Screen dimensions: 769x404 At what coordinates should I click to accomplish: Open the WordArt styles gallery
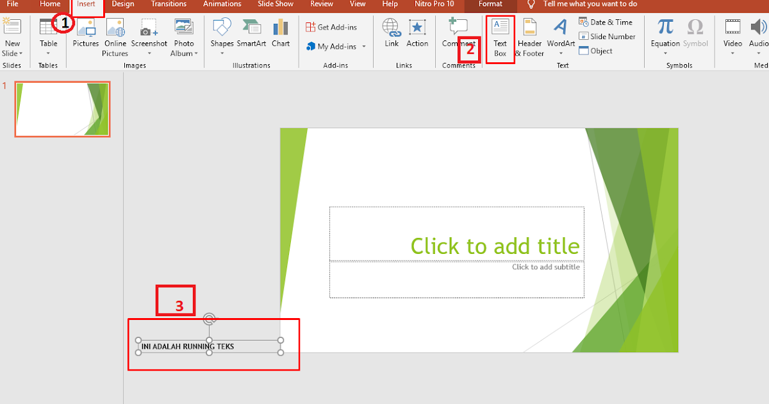[x=561, y=37]
